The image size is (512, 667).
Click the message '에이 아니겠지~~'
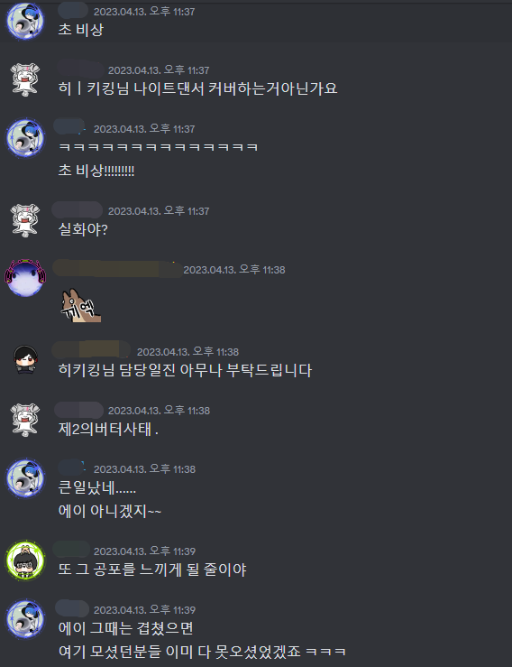pos(110,511)
